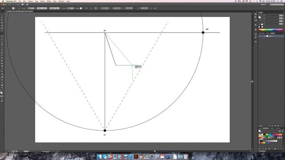Image resolution: width=285 pixels, height=160 pixels.
Task: Click the None swatch in the Color panel
Action: 259,27
